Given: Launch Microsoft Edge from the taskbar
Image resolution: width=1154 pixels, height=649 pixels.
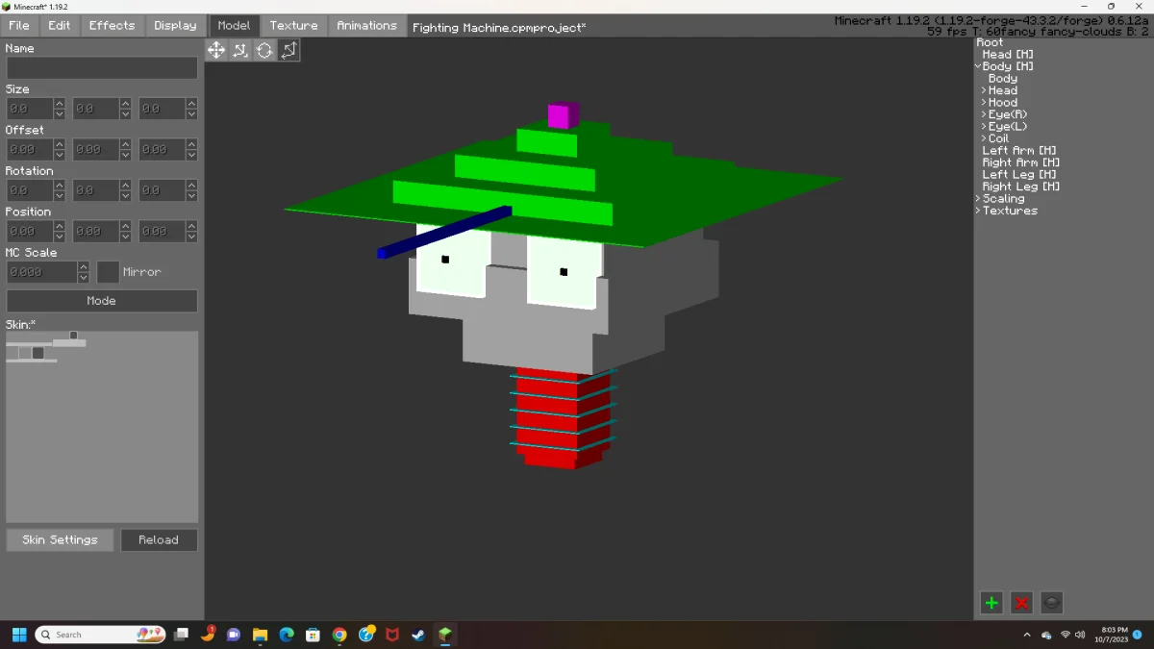Looking at the screenshot, I should click(287, 635).
